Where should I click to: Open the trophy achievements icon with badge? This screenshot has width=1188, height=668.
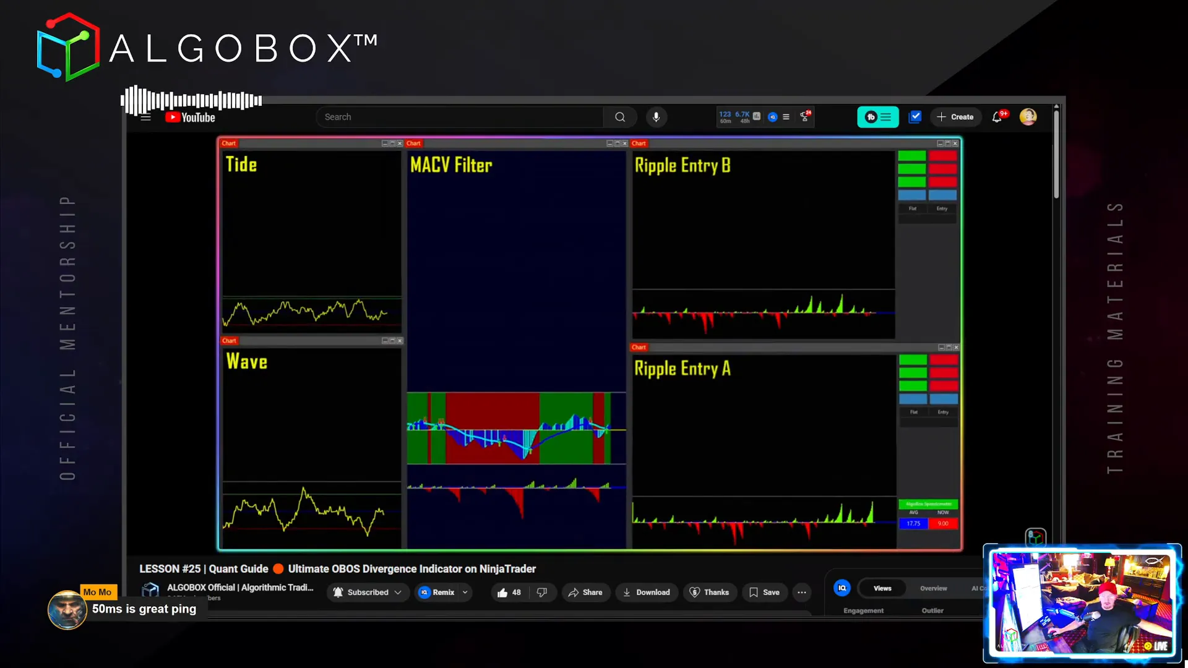[x=804, y=116]
